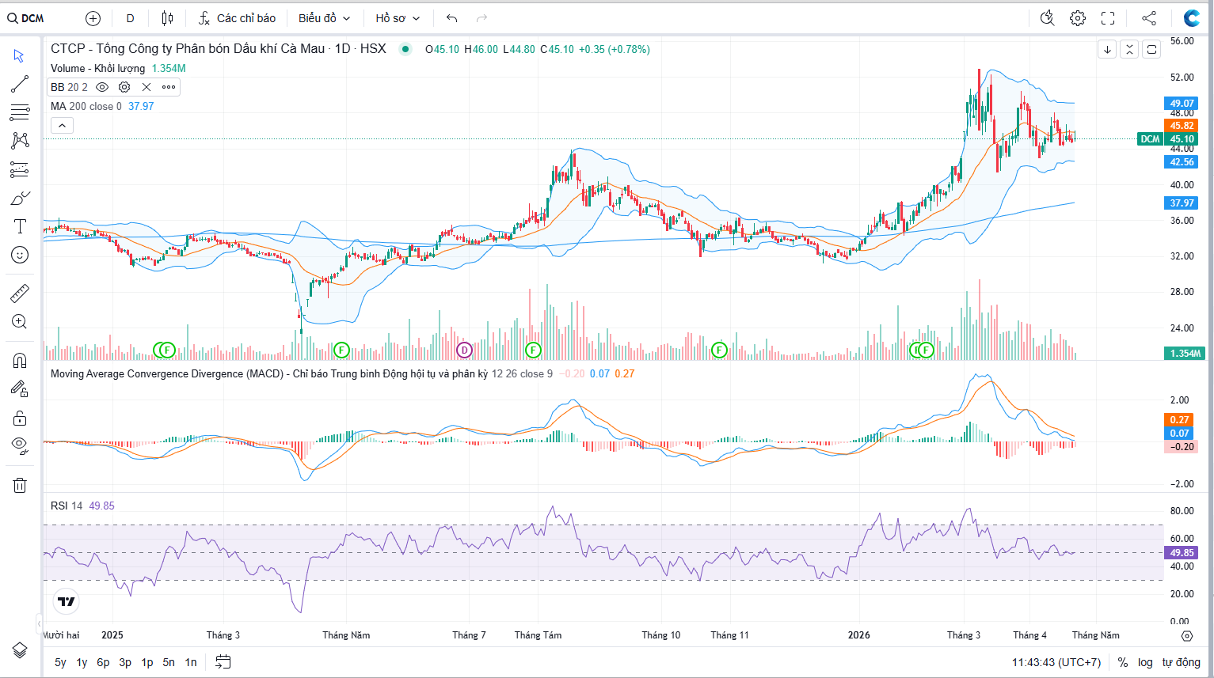Activate the magnet mode tool
Image resolution: width=1214 pixels, height=678 pixels.
[x=20, y=361]
